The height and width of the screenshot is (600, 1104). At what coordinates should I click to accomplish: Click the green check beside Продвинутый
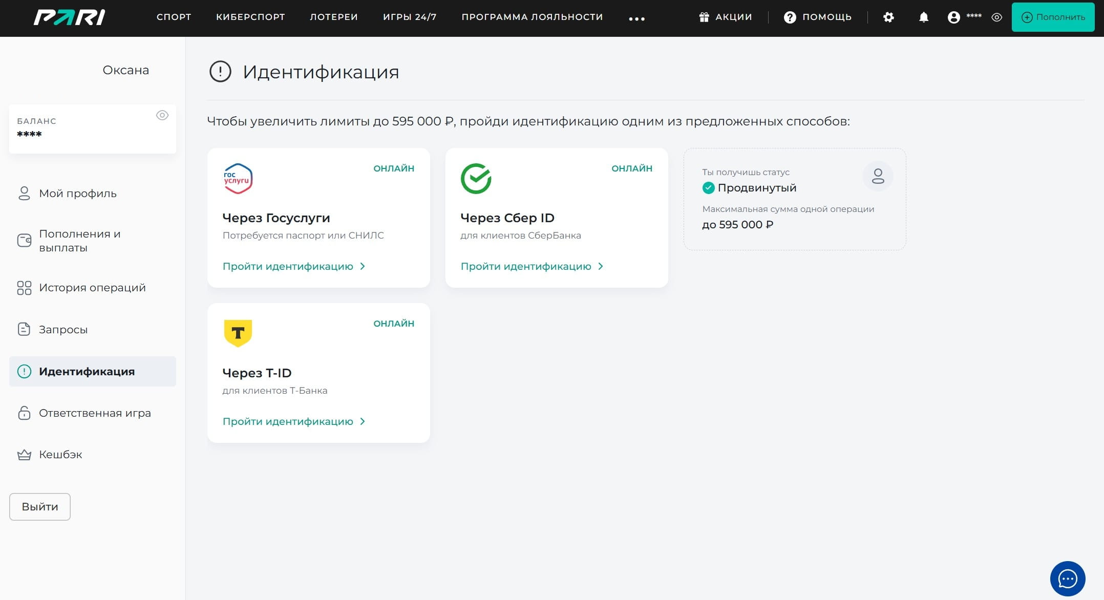pyautogui.click(x=708, y=188)
